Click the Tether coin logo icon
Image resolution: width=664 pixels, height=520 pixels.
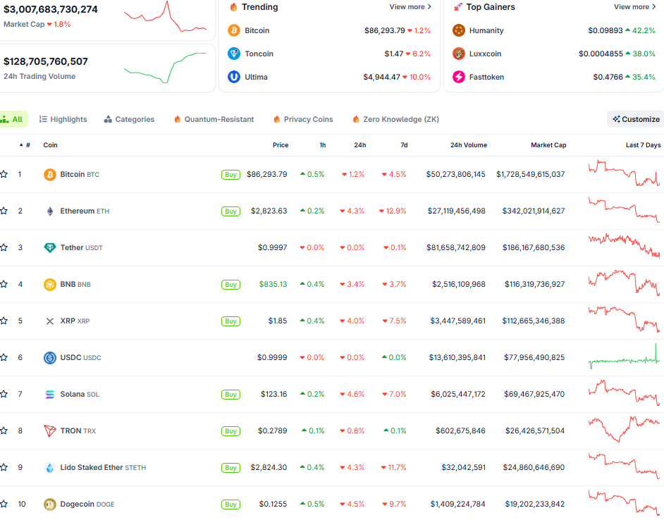coord(50,248)
